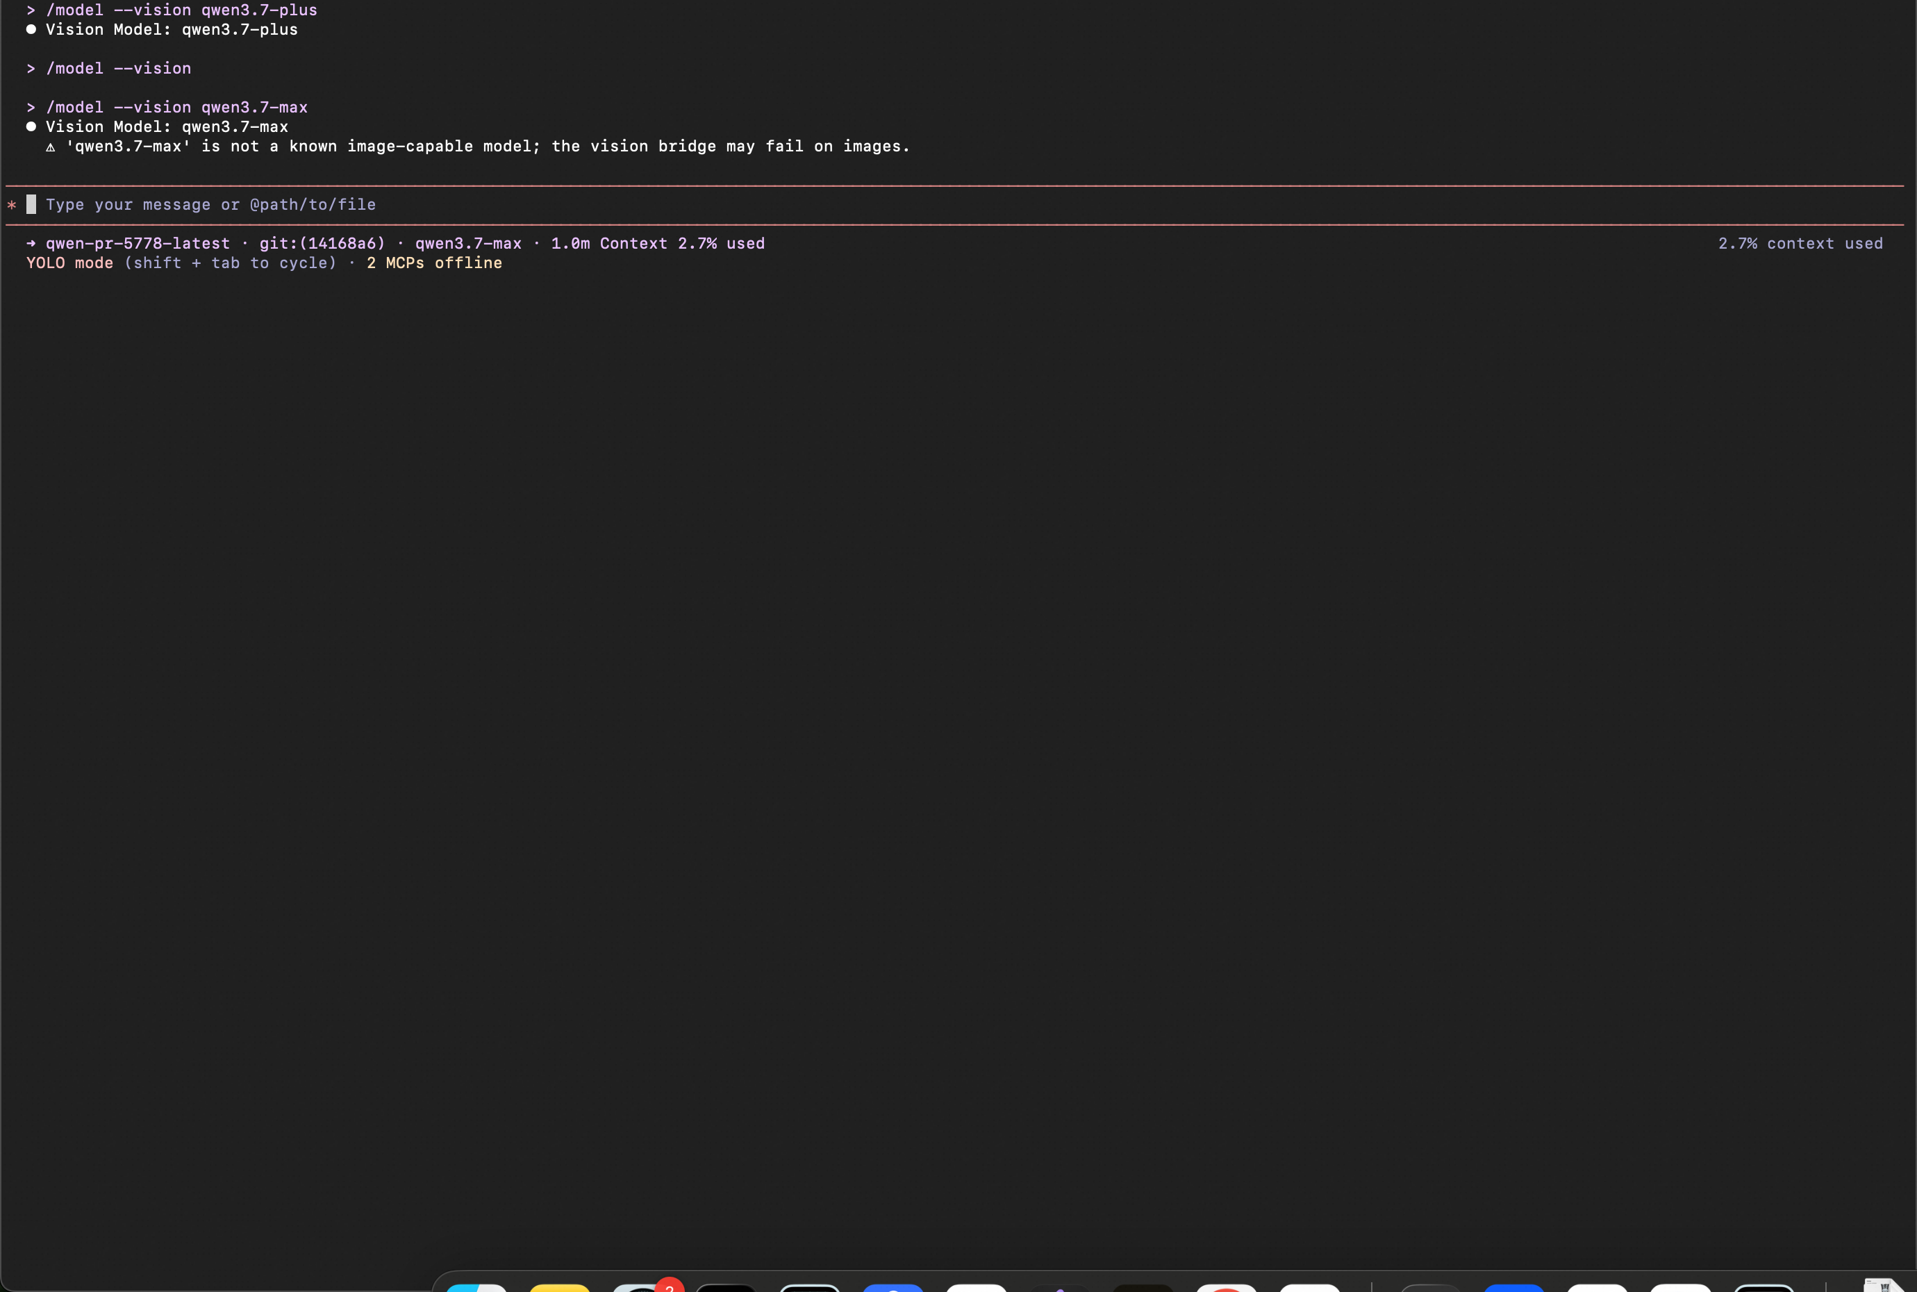Click the message input field placeholder
The image size is (1917, 1292).
(x=210, y=204)
